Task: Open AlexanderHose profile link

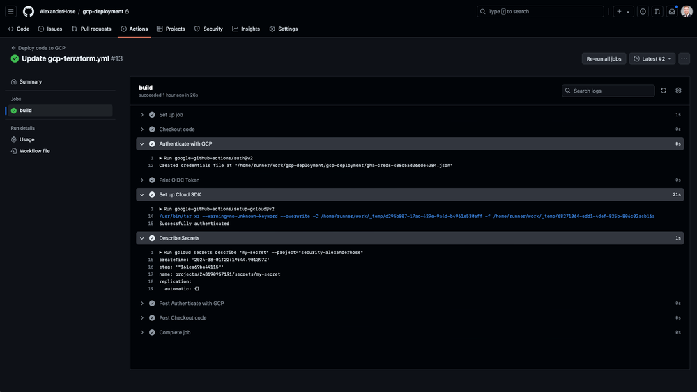Action: 57,12
